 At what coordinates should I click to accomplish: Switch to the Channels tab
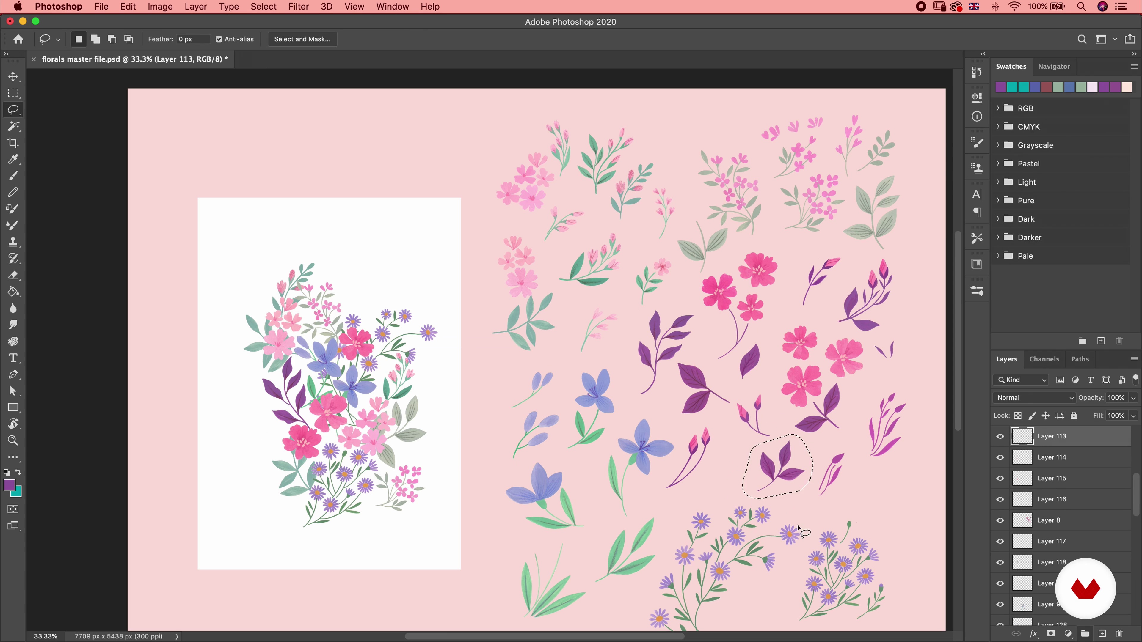point(1044,359)
